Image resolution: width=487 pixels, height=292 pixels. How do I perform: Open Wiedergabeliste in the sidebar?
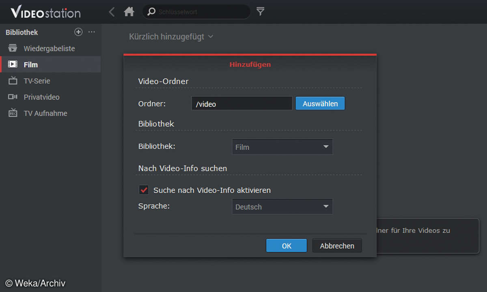pyautogui.click(x=50, y=48)
